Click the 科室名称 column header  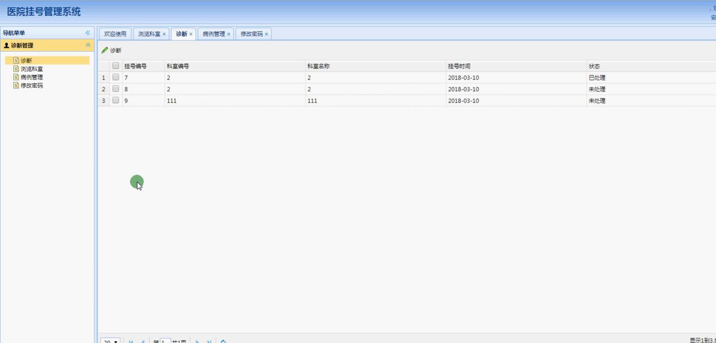(x=375, y=66)
